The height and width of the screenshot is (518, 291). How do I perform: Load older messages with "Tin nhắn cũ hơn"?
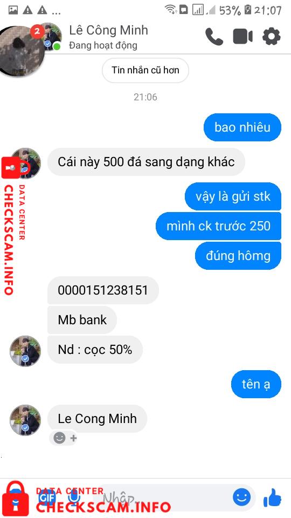[x=145, y=70]
